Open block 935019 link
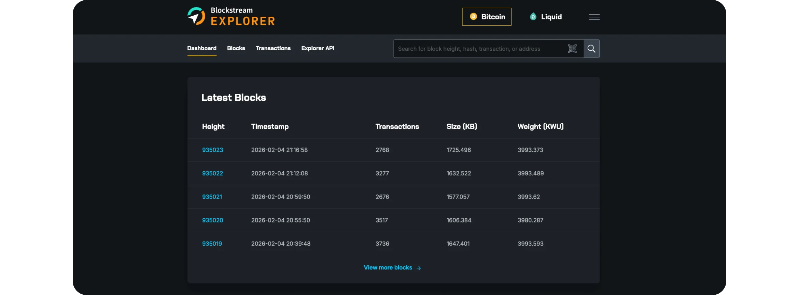The height and width of the screenshot is (295, 799). click(x=212, y=244)
